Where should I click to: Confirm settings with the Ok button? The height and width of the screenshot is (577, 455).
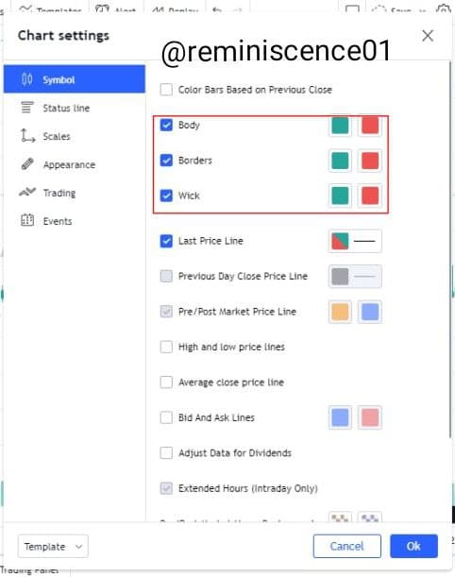click(x=413, y=546)
